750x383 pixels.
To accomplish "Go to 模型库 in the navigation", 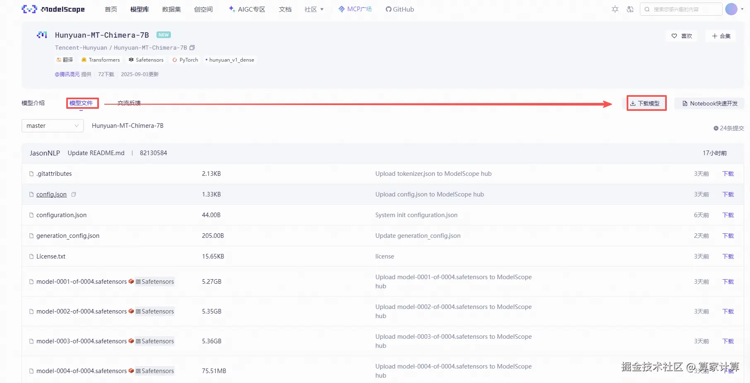I will point(139,9).
